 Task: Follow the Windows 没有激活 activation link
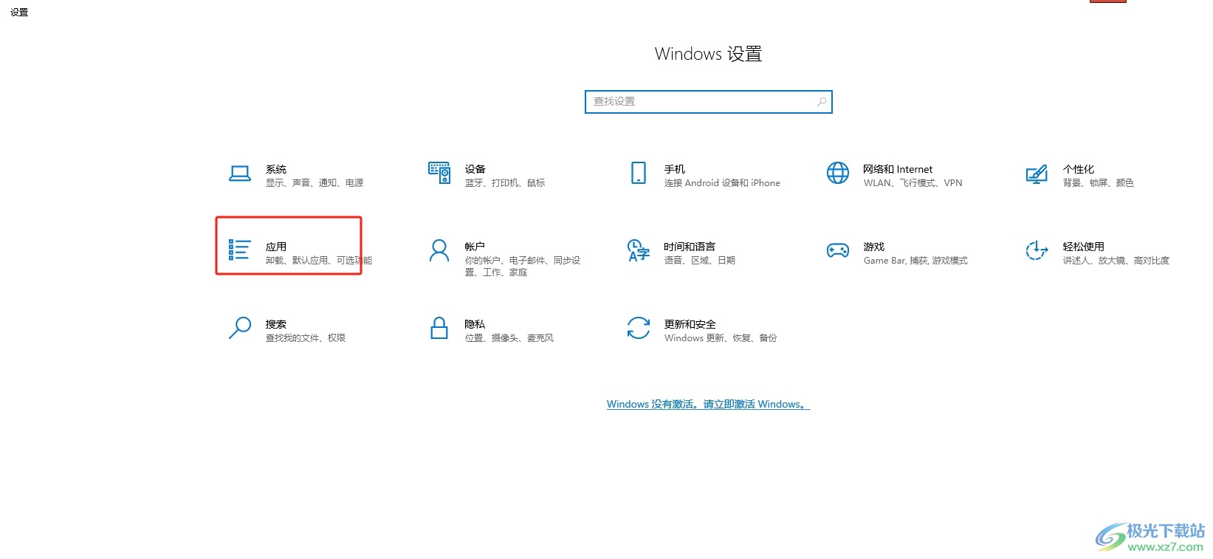(x=708, y=404)
